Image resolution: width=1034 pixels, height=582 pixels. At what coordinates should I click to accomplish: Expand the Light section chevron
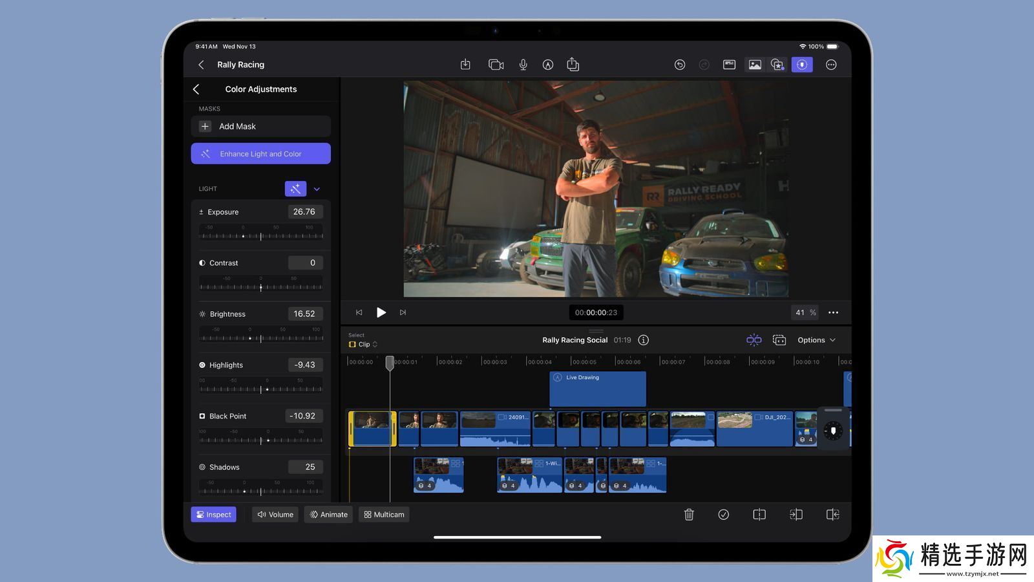point(317,189)
